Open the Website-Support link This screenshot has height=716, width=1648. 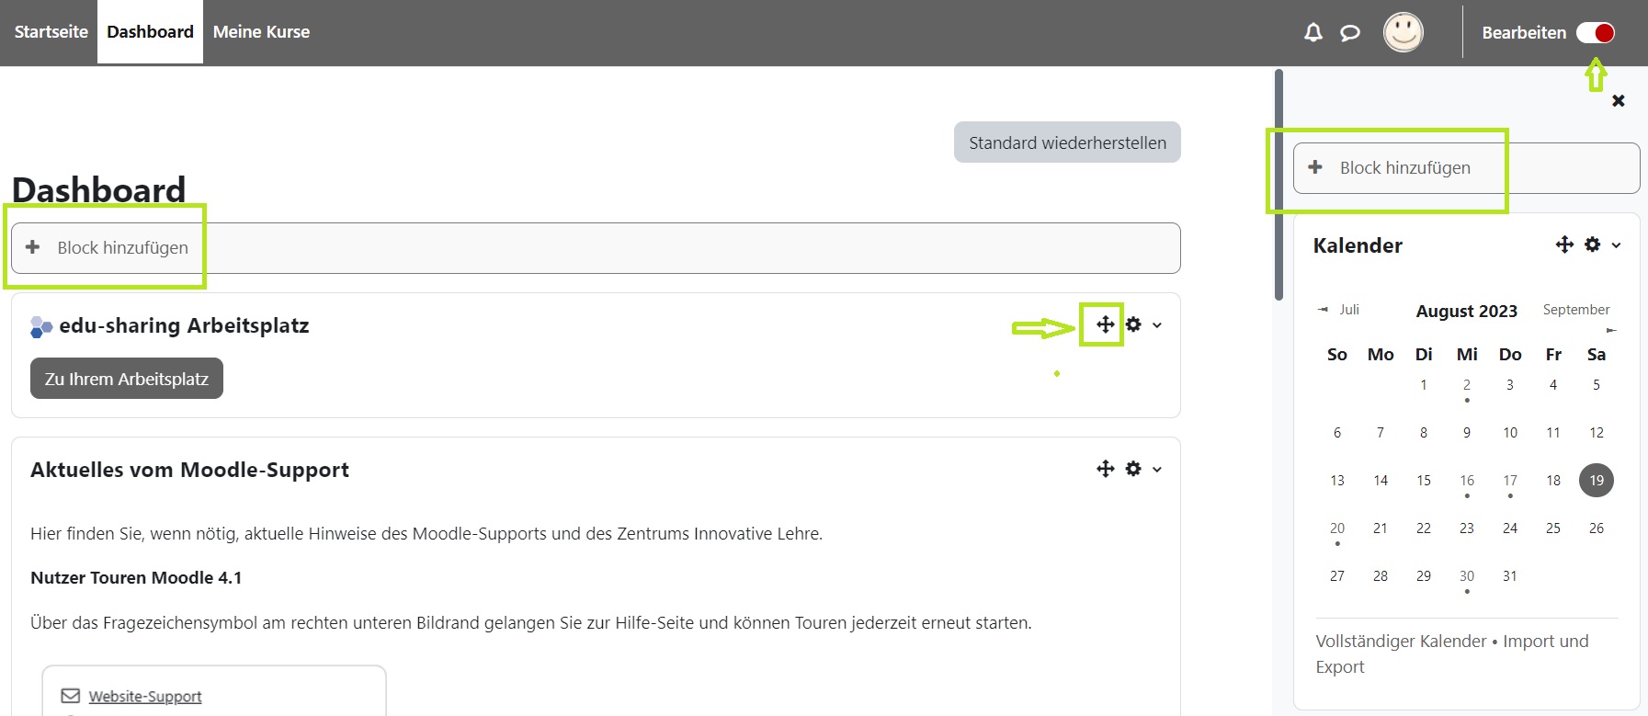(x=144, y=697)
